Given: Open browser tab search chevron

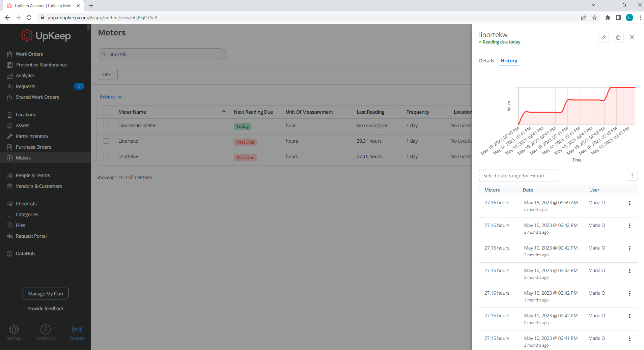Looking at the screenshot, I should coord(593,5).
